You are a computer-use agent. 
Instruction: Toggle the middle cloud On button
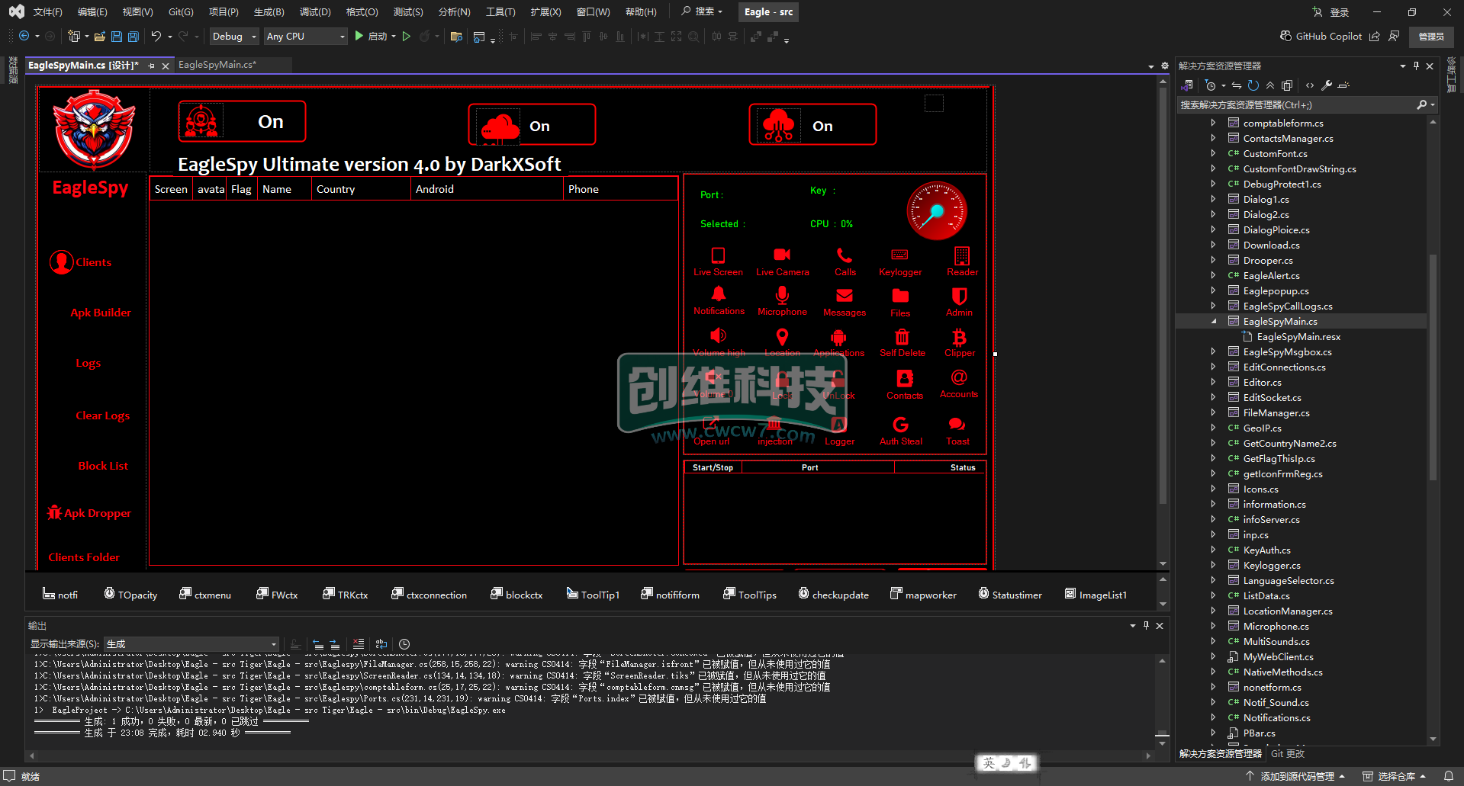(x=532, y=125)
